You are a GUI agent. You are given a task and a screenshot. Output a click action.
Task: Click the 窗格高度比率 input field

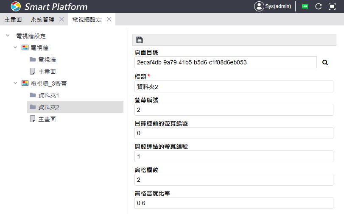pyautogui.click(x=233, y=203)
